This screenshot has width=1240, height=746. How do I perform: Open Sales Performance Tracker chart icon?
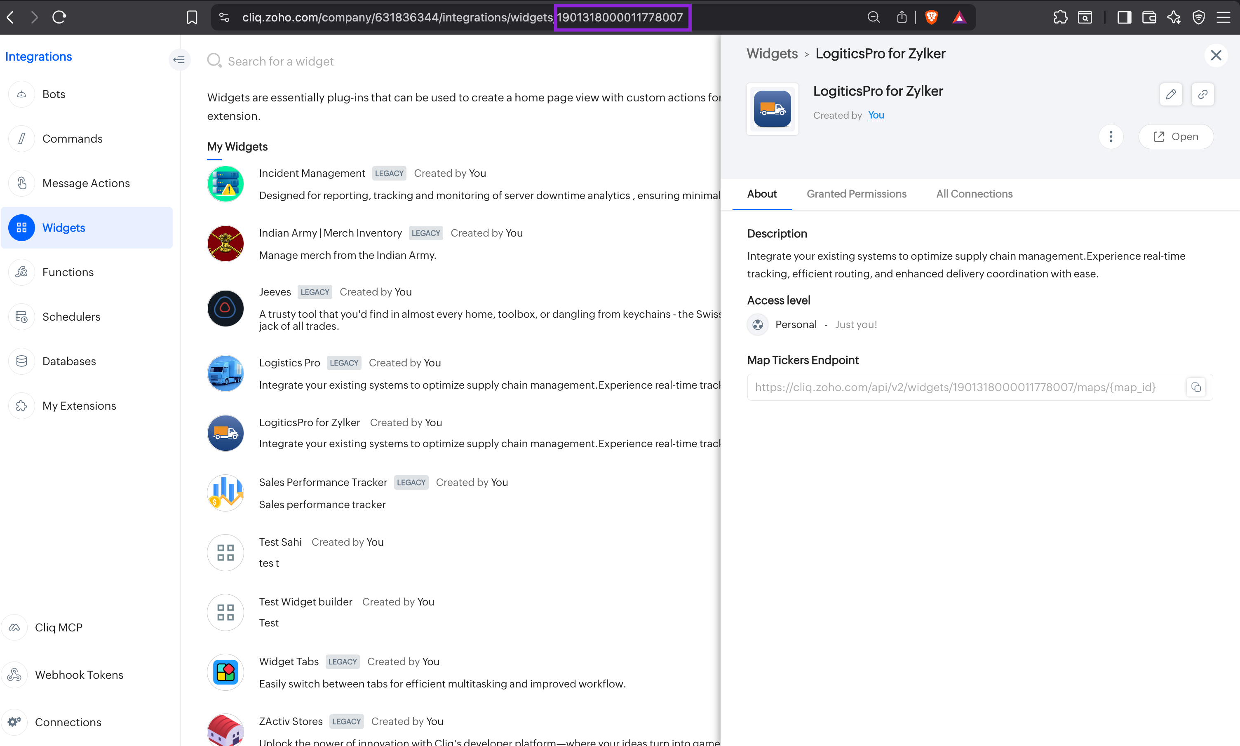(x=225, y=493)
